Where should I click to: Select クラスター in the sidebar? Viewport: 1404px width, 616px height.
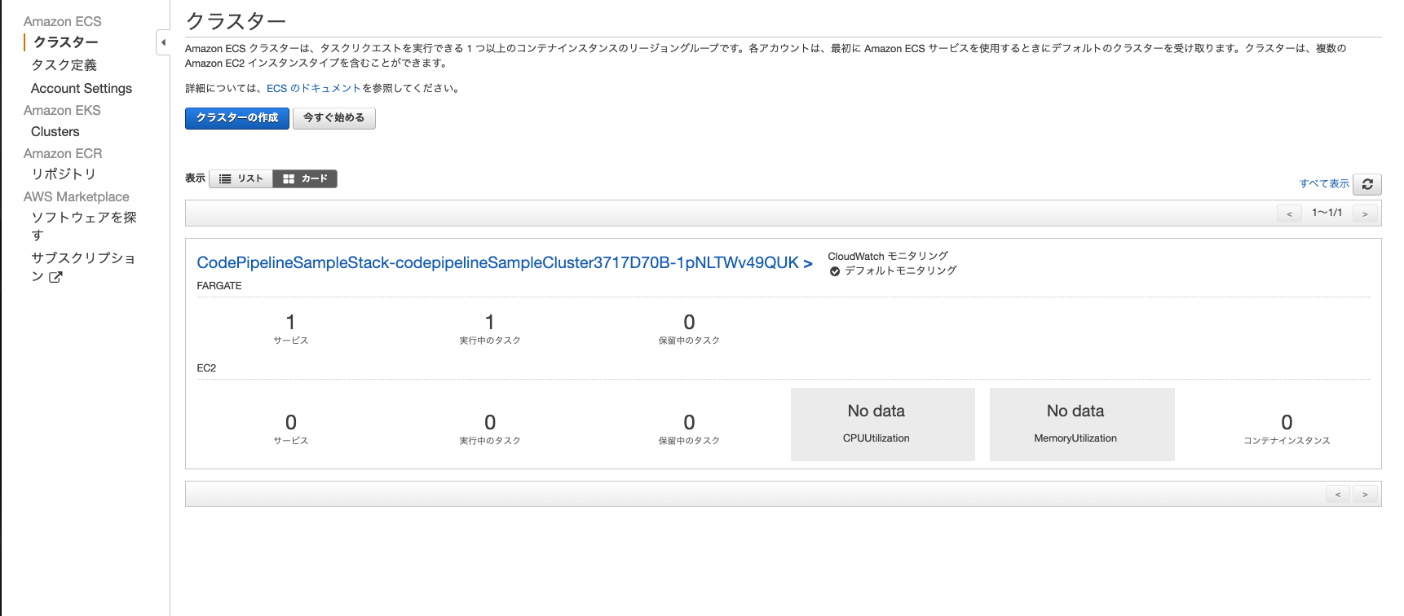coord(65,42)
